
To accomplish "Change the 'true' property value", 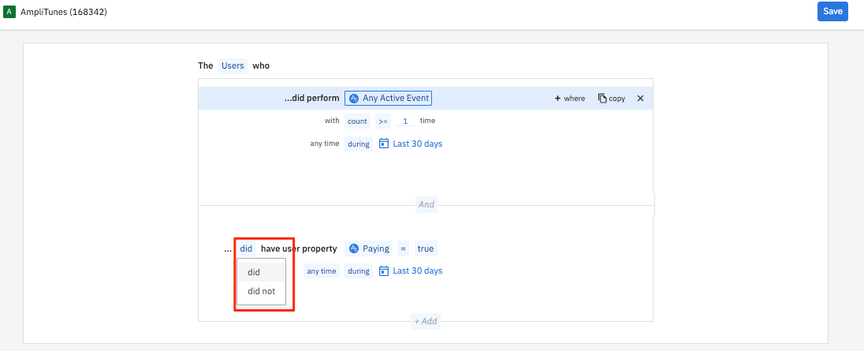I will (x=426, y=248).
